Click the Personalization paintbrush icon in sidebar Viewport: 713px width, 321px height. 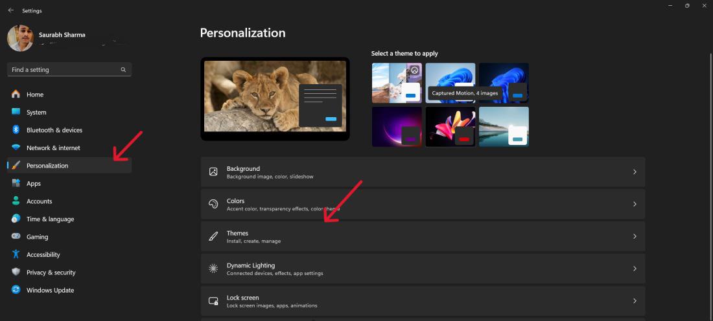point(16,165)
